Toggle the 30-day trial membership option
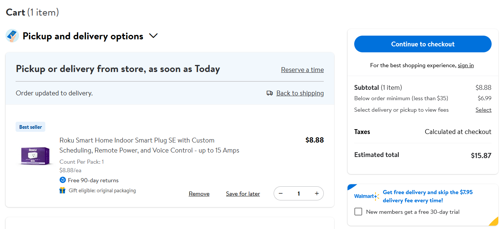The width and height of the screenshot is (502, 229). 358,211
